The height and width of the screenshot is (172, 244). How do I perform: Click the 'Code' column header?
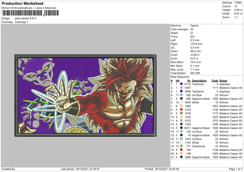pyautogui.click(x=215, y=81)
